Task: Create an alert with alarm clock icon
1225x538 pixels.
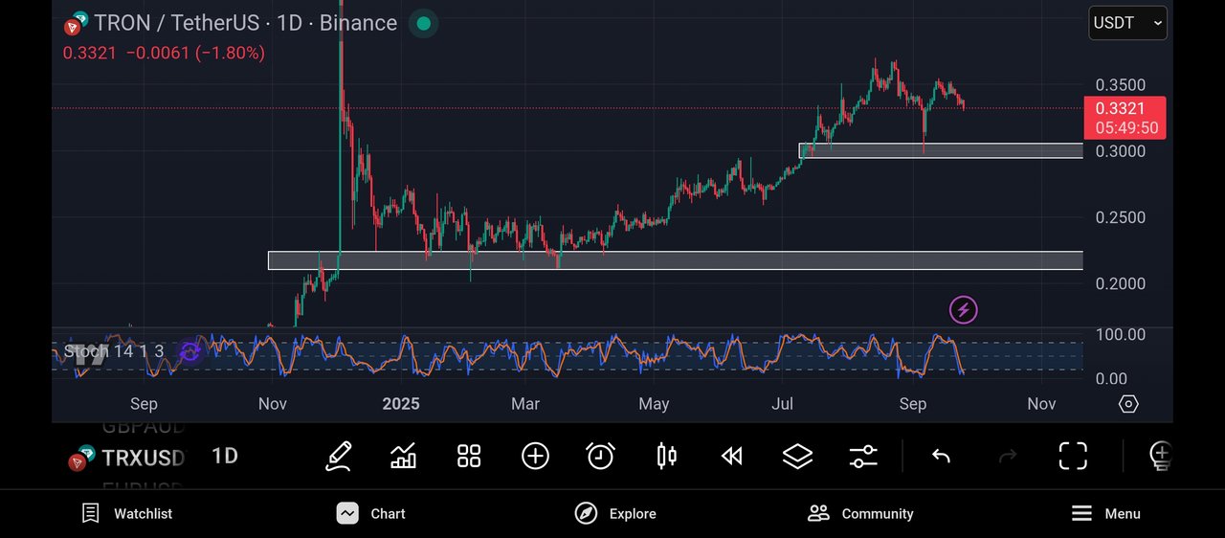Action: pos(600,456)
